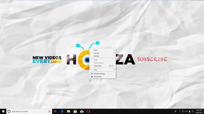Choose Display settings
The width and height of the screenshot is (204, 114).
pyautogui.click(x=103, y=73)
